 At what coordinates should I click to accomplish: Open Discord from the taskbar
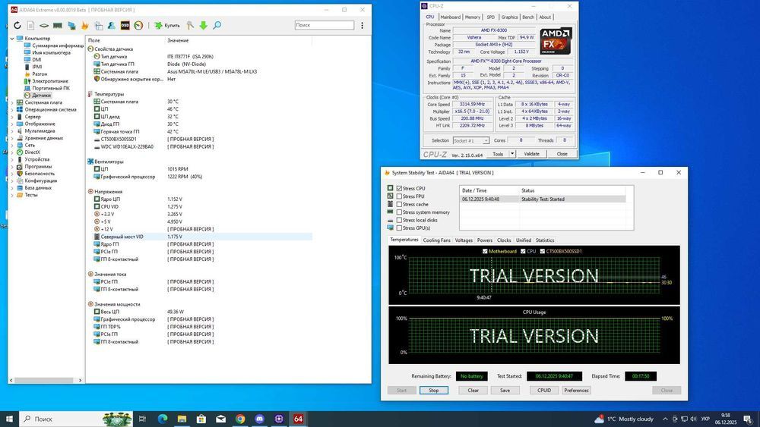260,419
